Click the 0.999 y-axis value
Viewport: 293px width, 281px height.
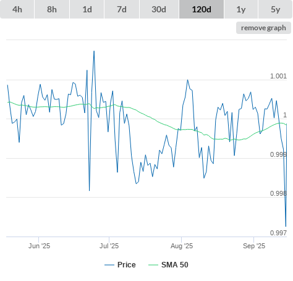tap(278, 154)
